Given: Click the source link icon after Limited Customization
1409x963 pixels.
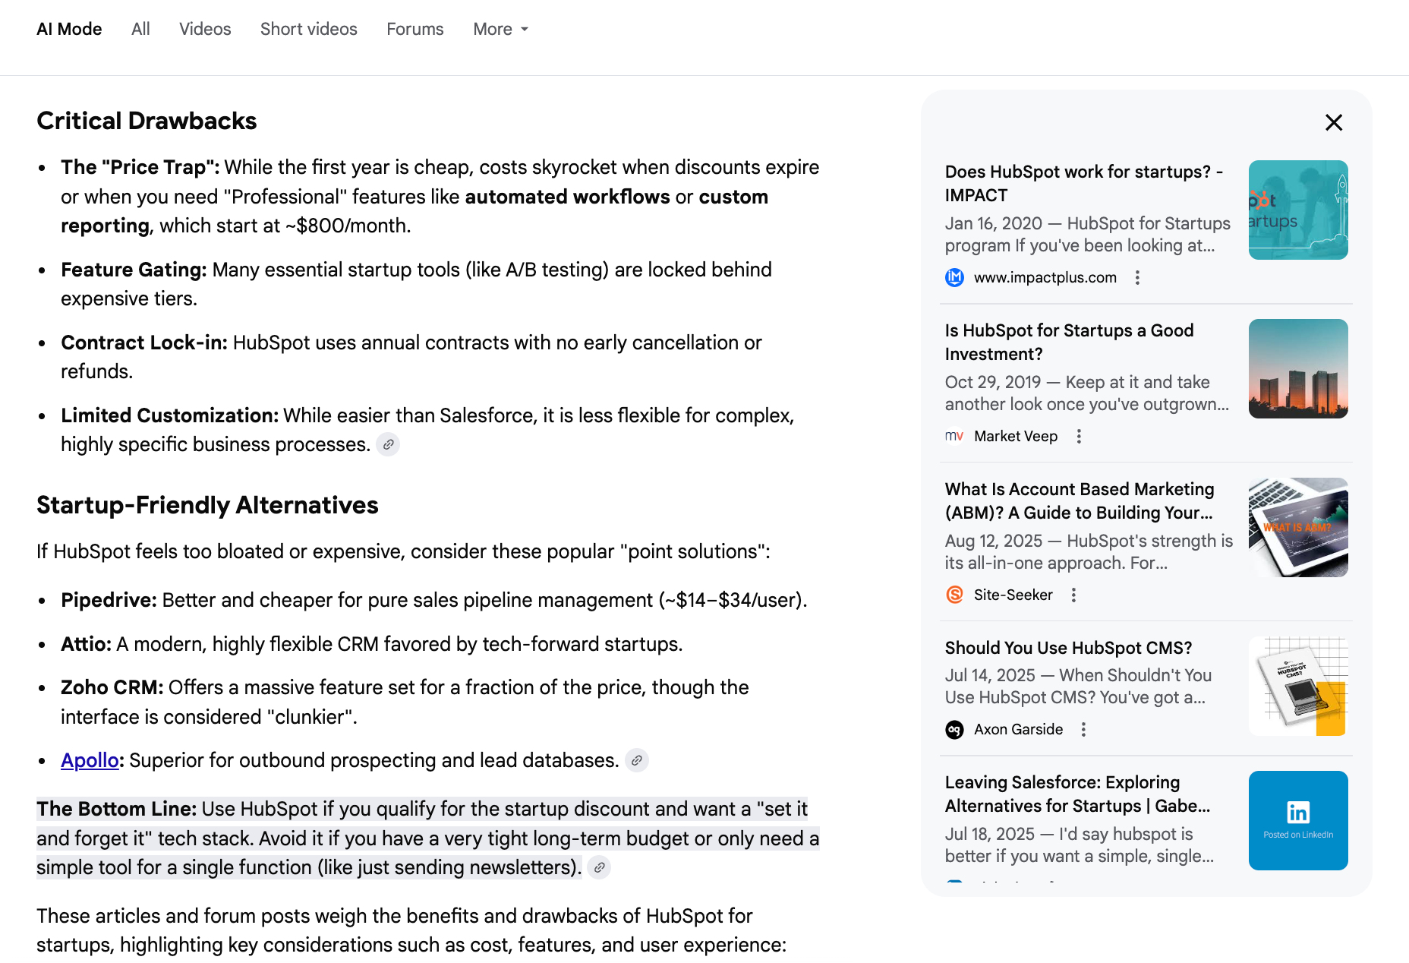Looking at the screenshot, I should point(388,444).
